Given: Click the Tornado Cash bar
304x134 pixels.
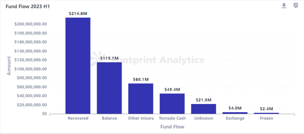Looking at the screenshot, I should [x=172, y=103].
